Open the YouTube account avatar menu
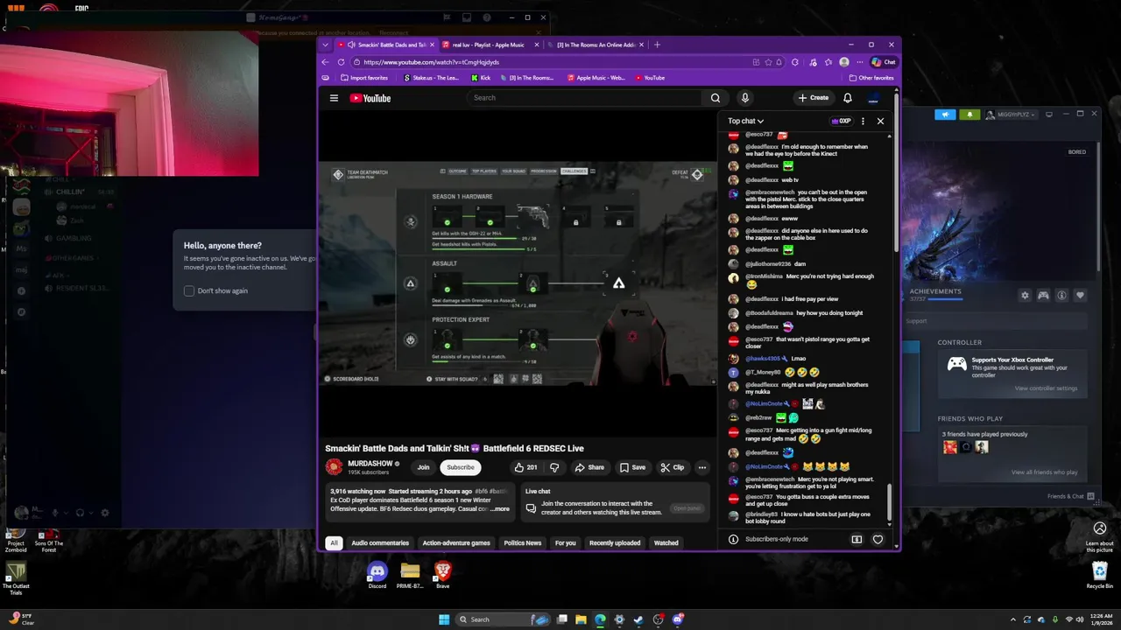Screen dimensions: 1121x630 point(873,98)
